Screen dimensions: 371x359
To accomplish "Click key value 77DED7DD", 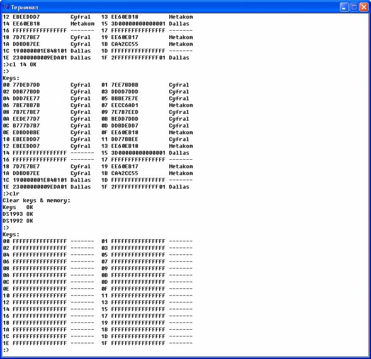I will pos(26,85).
